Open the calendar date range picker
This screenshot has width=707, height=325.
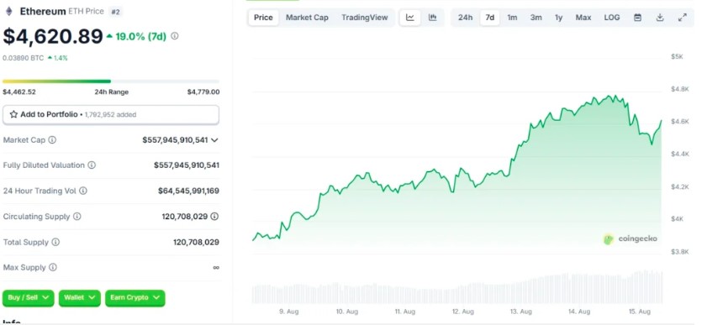637,18
